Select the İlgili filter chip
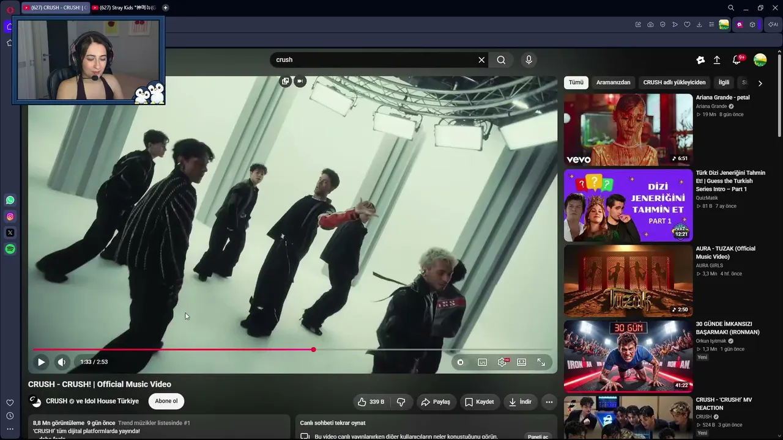The width and height of the screenshot is (783, 440). (724, 82)
